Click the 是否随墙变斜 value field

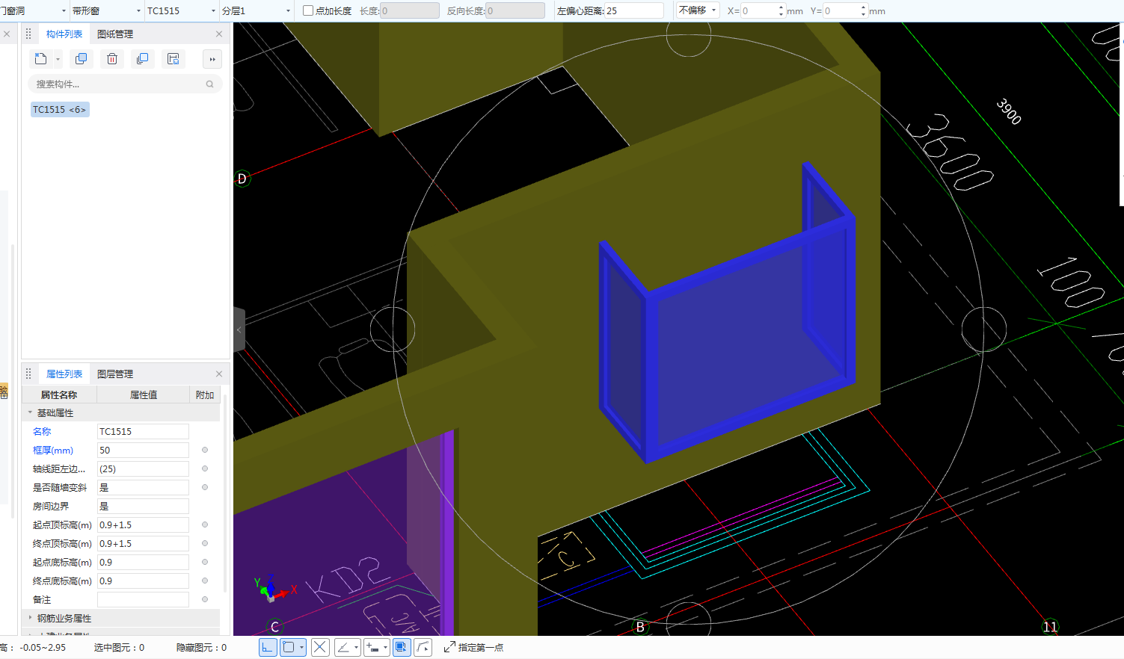point(143,488)
